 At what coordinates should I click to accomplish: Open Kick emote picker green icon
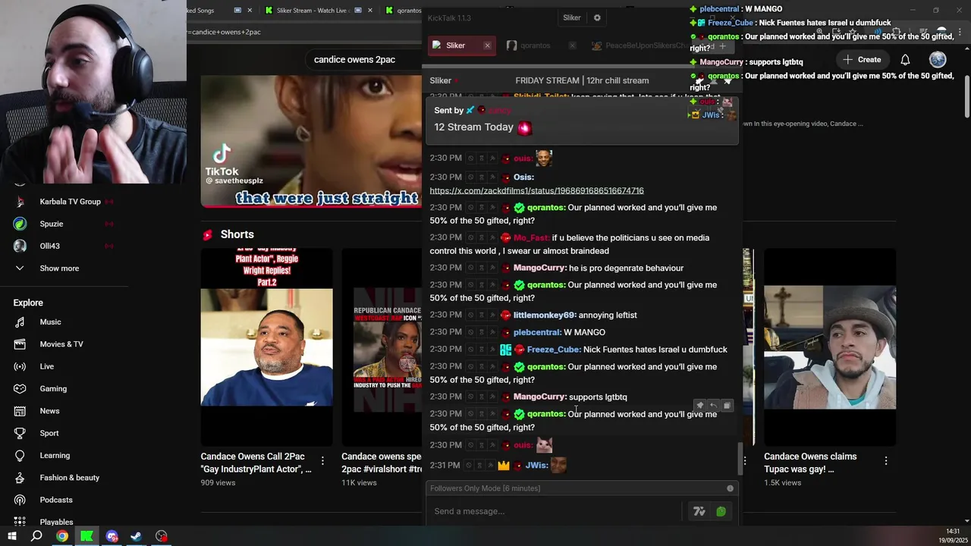(721, 512)
